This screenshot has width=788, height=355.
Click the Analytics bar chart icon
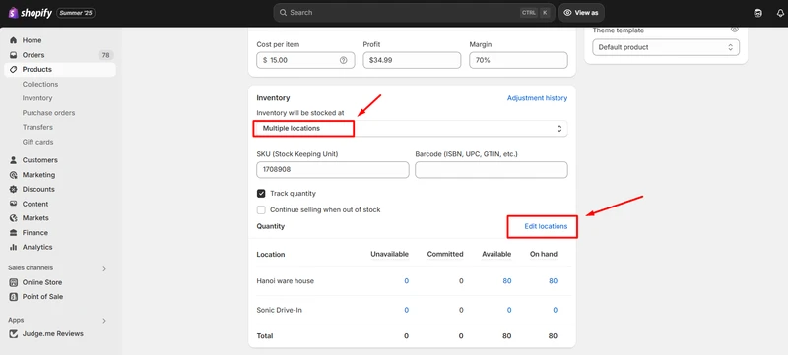click(14, 247)
